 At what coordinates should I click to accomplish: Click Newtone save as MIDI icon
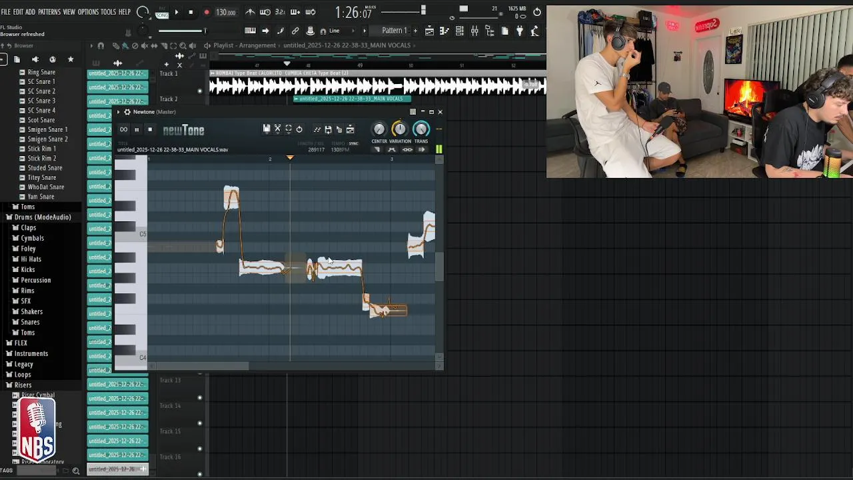(x=328, y=129)
